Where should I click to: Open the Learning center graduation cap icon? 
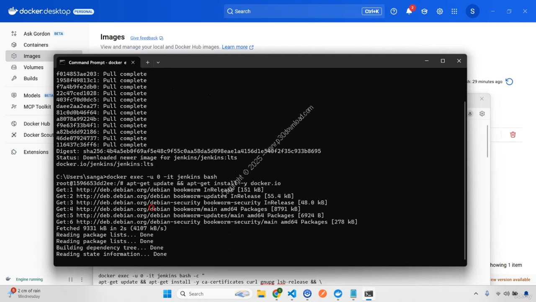[x=424, y=12]
